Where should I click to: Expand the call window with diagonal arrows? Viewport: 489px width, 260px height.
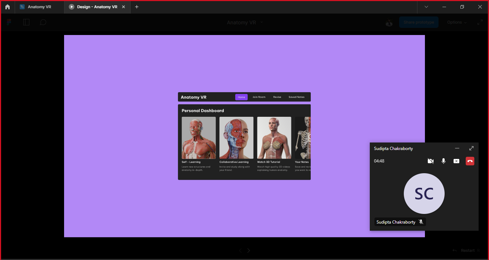pyautogui.click(x=471, y=148)
